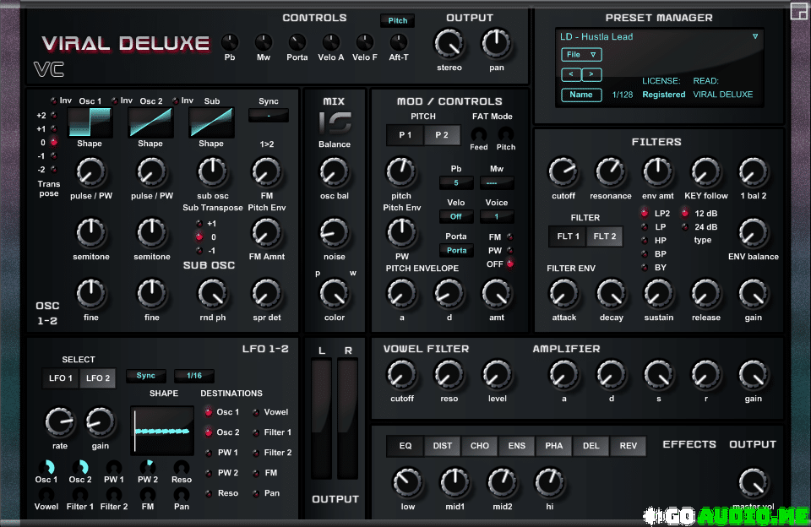Select FAT Mode FM LED
811x527 pixels.
pos(510,236)
